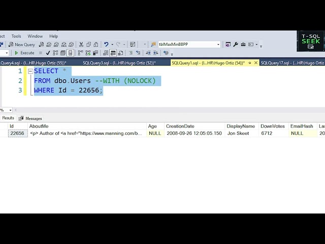Viewport: 325px width, 244px height.
Task: Select the Jon Skeet DisplayName cell
Action: click(x=242, y=133)
